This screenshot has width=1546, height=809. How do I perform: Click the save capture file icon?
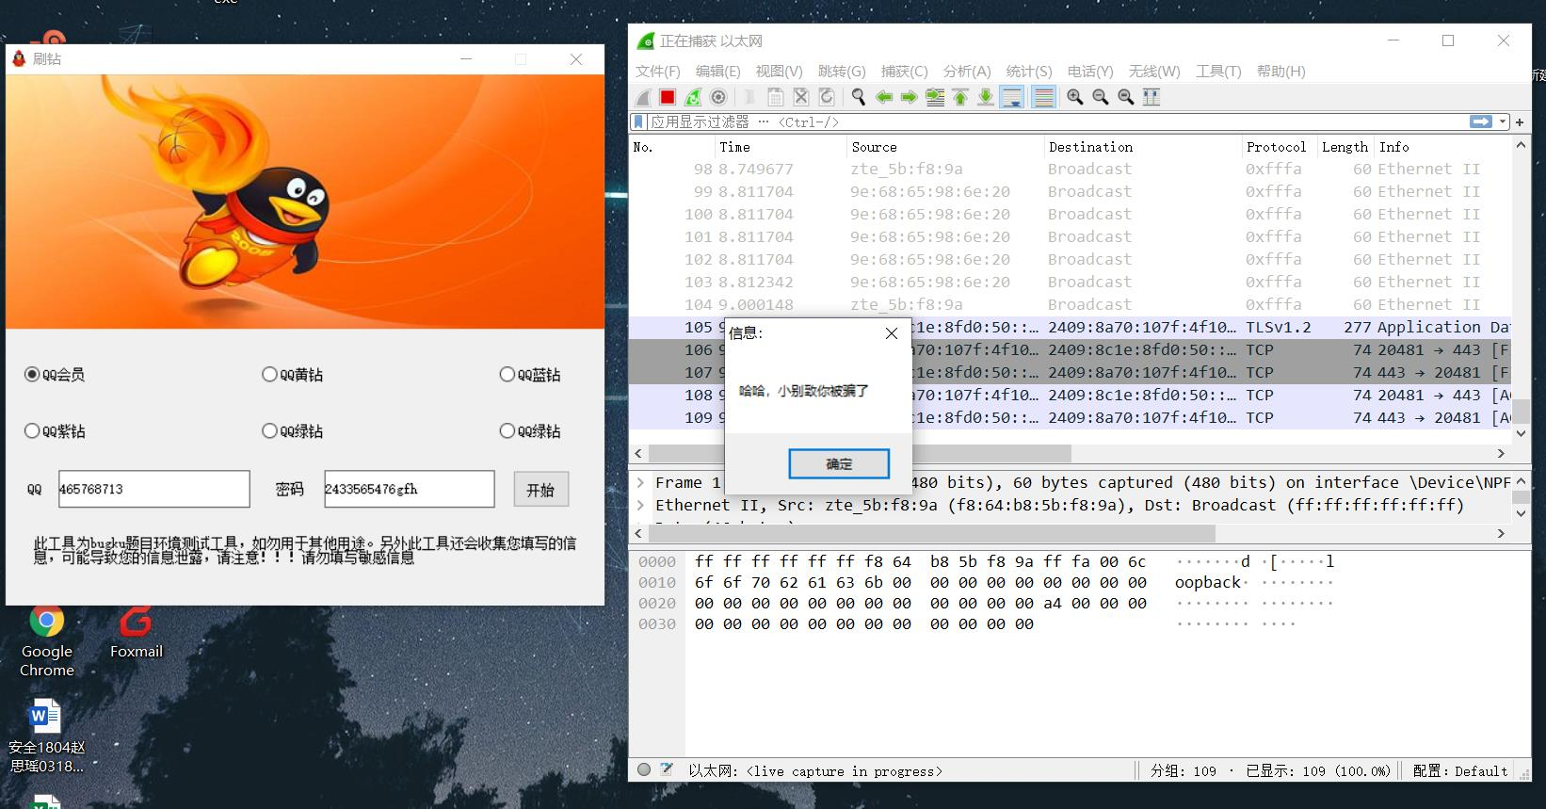pyautogui.click(x=776, y=97)
